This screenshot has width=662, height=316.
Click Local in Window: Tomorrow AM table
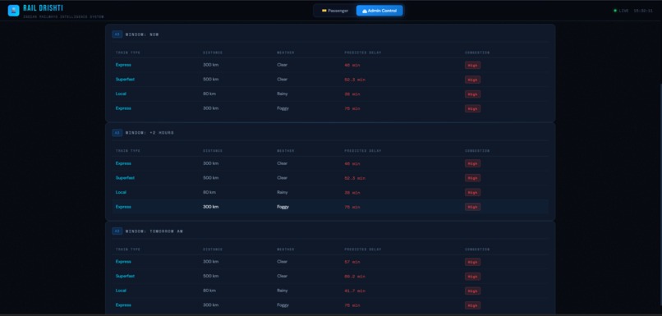[x=121, y=291]
